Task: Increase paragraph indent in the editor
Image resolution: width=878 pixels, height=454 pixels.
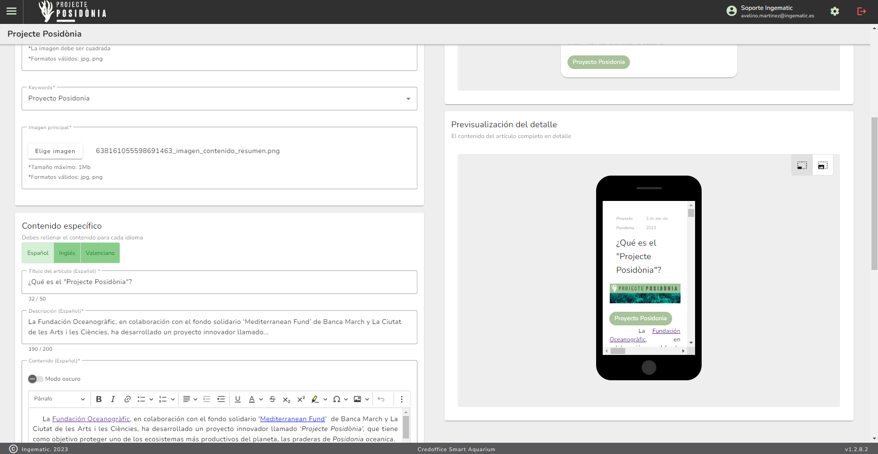Action: [221, 399]
